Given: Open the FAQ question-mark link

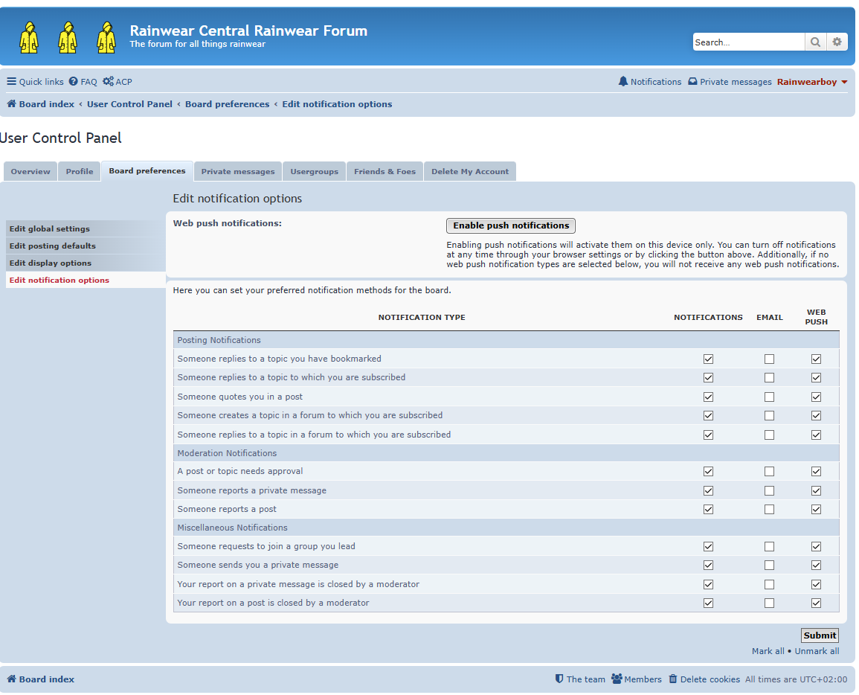Looking at the screenshot, I should (83, 82).
